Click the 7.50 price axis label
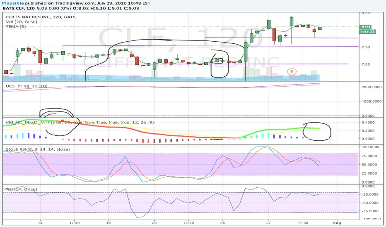This screenshot has height=227, width=386. point(366,47)
